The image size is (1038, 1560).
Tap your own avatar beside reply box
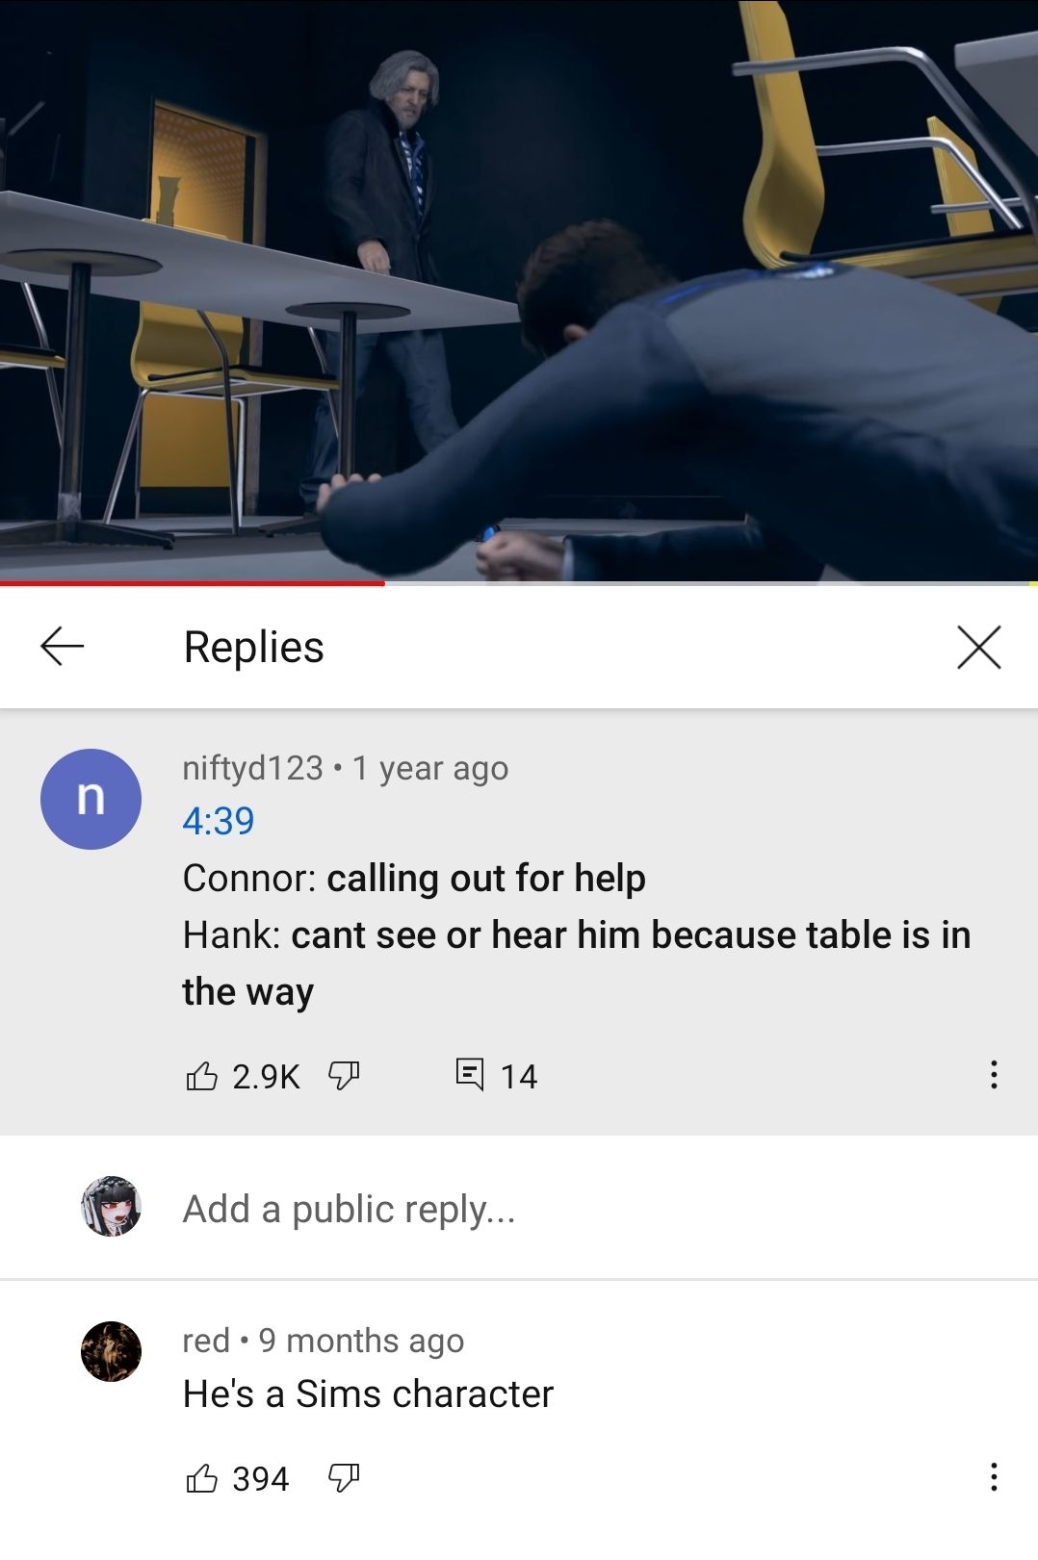(111, 1206)
